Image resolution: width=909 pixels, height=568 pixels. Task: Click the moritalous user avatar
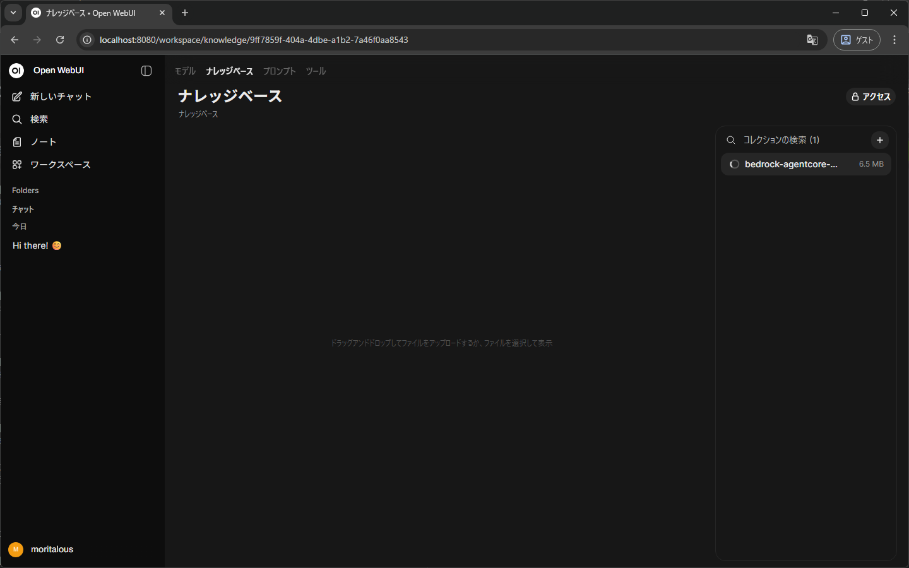coord(15,549)
